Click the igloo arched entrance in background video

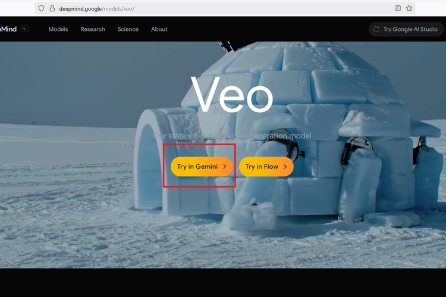click(150, 166)
